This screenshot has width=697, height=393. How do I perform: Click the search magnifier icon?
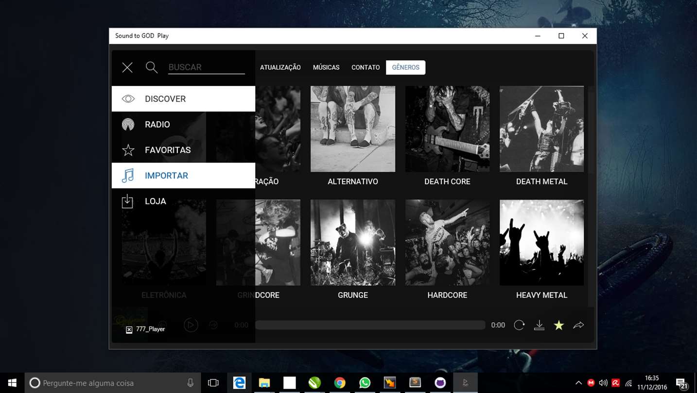pyautogui.click(x=152, y=67)
